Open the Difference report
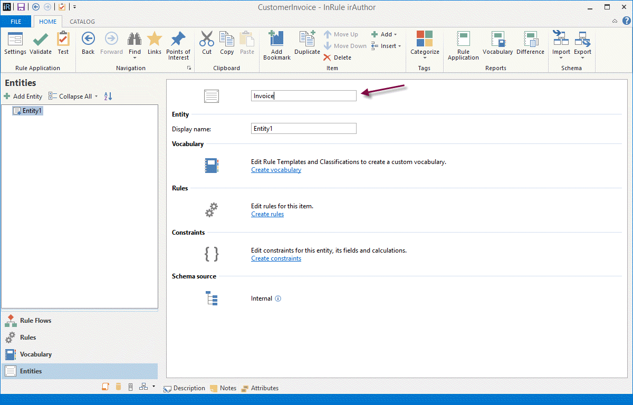This screenshot has height=405, width=633. tap(530, 40)
